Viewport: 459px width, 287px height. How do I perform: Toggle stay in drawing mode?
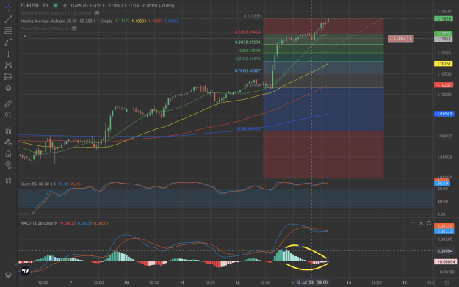coord(8,142)
